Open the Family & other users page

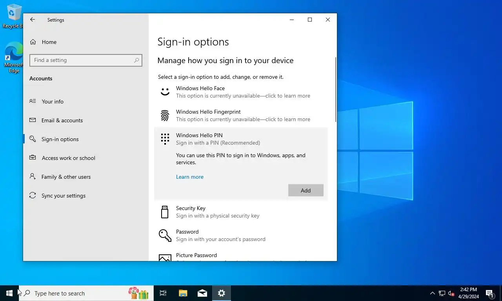click(x=85, y=176)
